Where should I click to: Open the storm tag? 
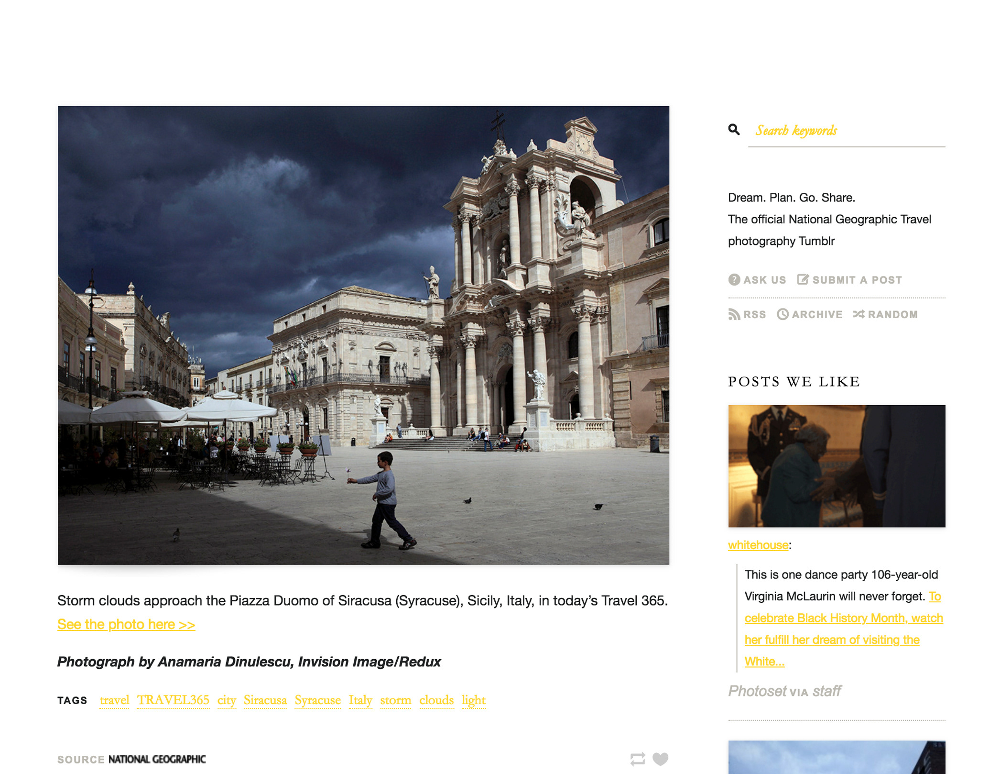click(x=395, y=700)
